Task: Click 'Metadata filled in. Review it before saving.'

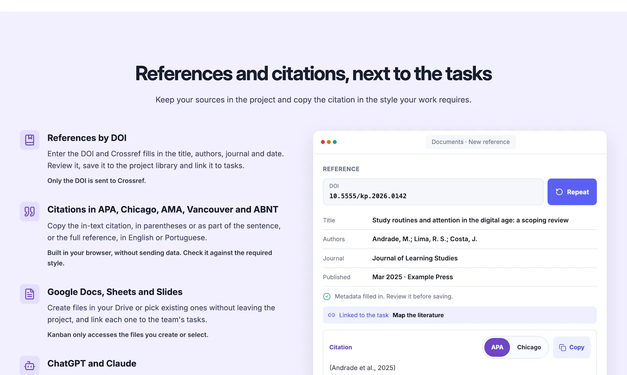Action: pos(394,297)
